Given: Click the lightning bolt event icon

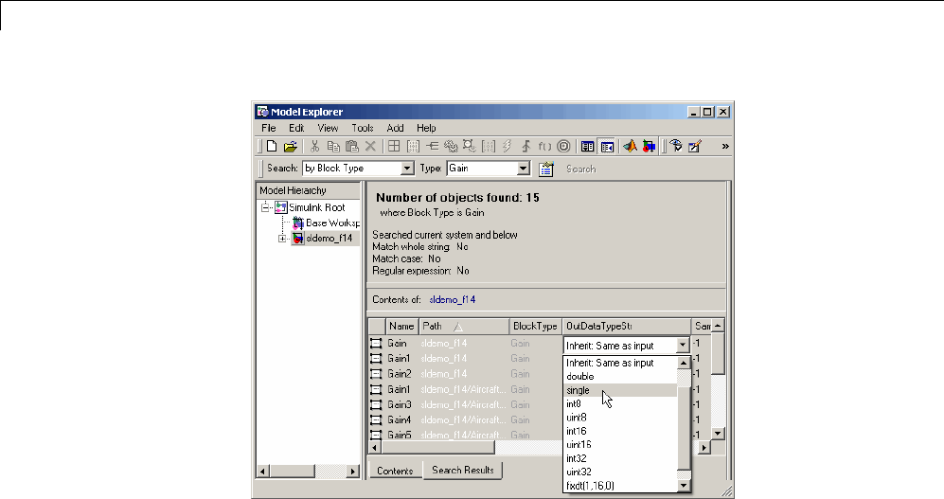Looking at the screenshot, I should coord(507,146).
